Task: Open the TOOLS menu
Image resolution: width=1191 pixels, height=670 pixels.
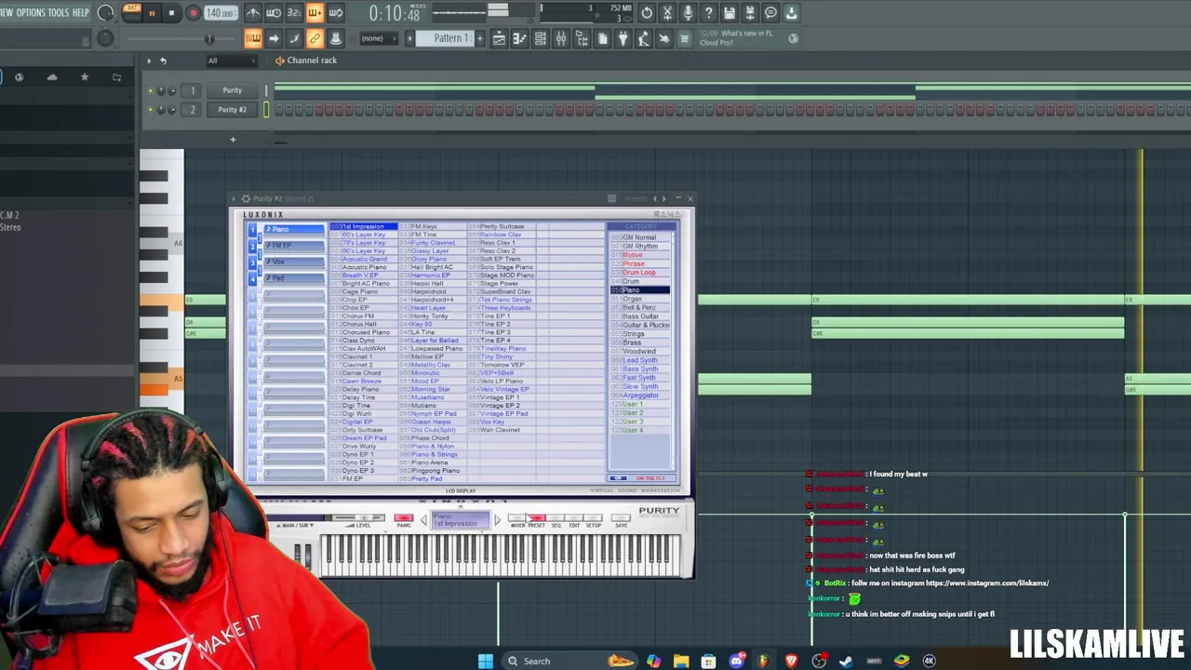Action: click(x=58, y=13)
